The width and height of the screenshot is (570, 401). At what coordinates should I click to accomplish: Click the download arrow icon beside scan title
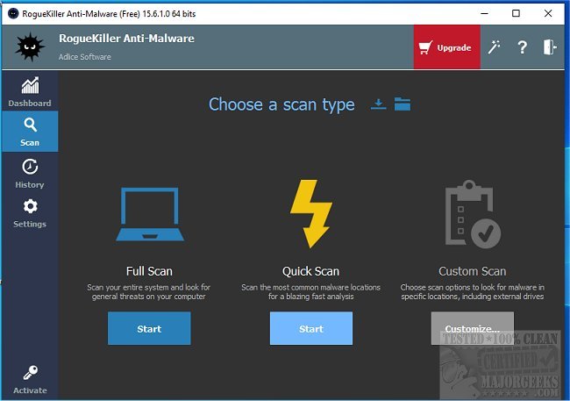[378, 104]
